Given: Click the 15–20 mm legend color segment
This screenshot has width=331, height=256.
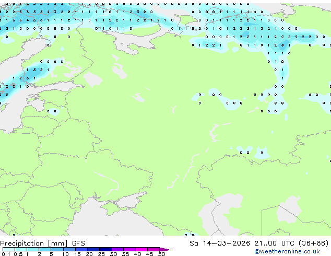Looking at the screenshot, I should pos(81,249).
